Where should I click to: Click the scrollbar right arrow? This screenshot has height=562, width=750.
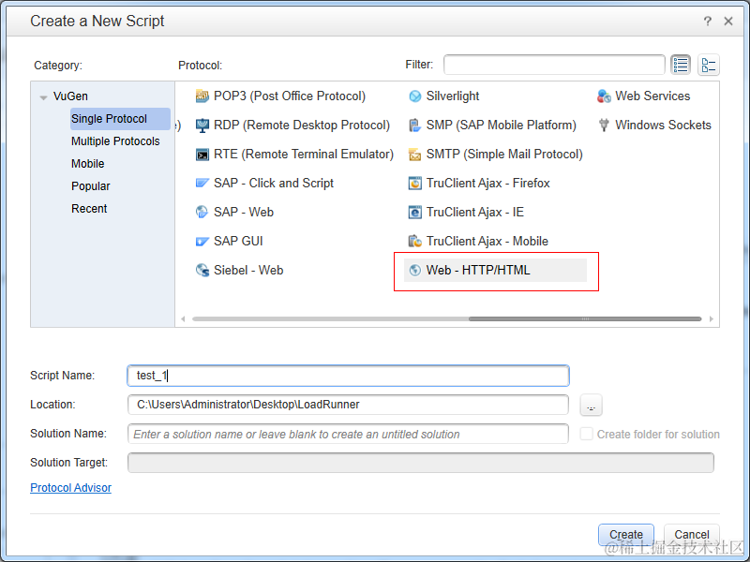coord(712,318)
